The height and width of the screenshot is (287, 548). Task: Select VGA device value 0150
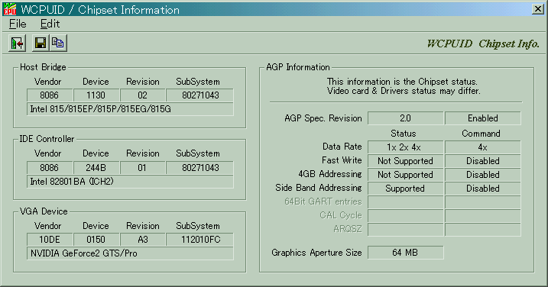pyautogui.click(x=96, y=240)
